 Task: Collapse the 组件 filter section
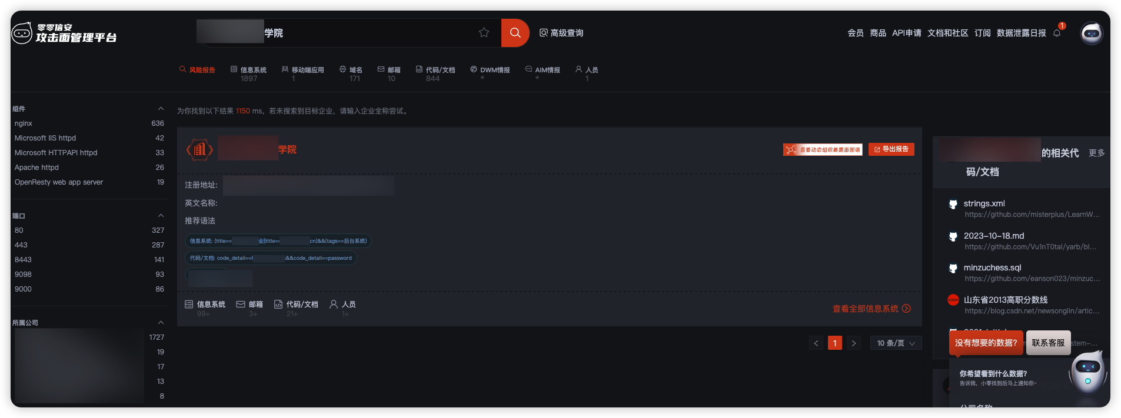[x=161, y=109]
